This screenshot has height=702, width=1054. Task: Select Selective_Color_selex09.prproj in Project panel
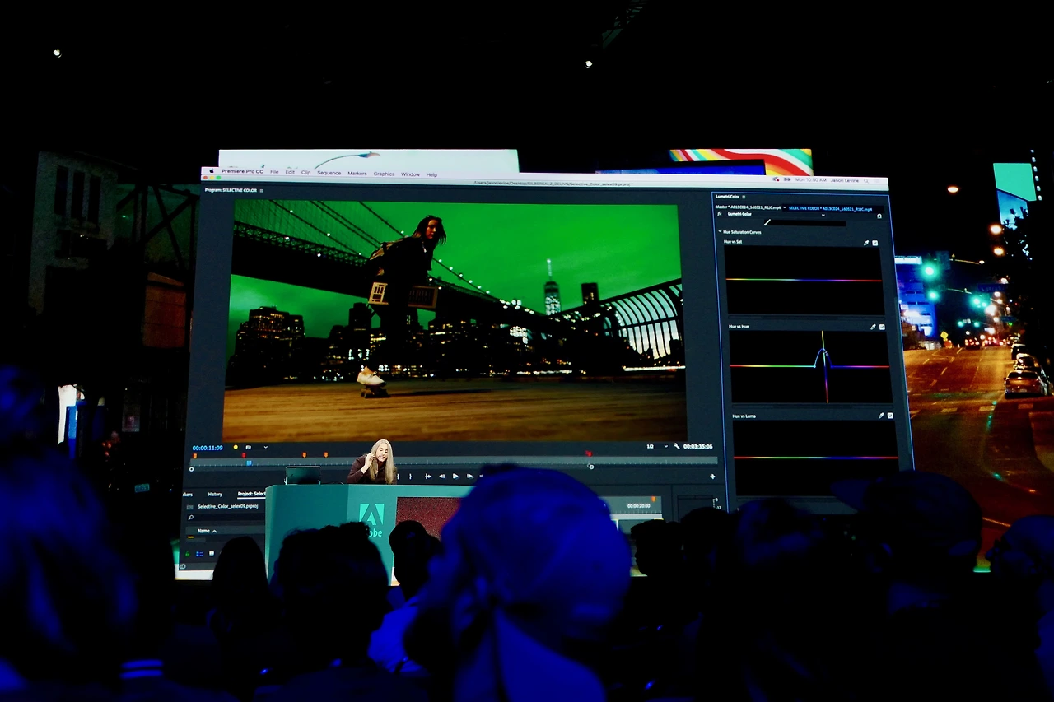click(x=227, y=506)
